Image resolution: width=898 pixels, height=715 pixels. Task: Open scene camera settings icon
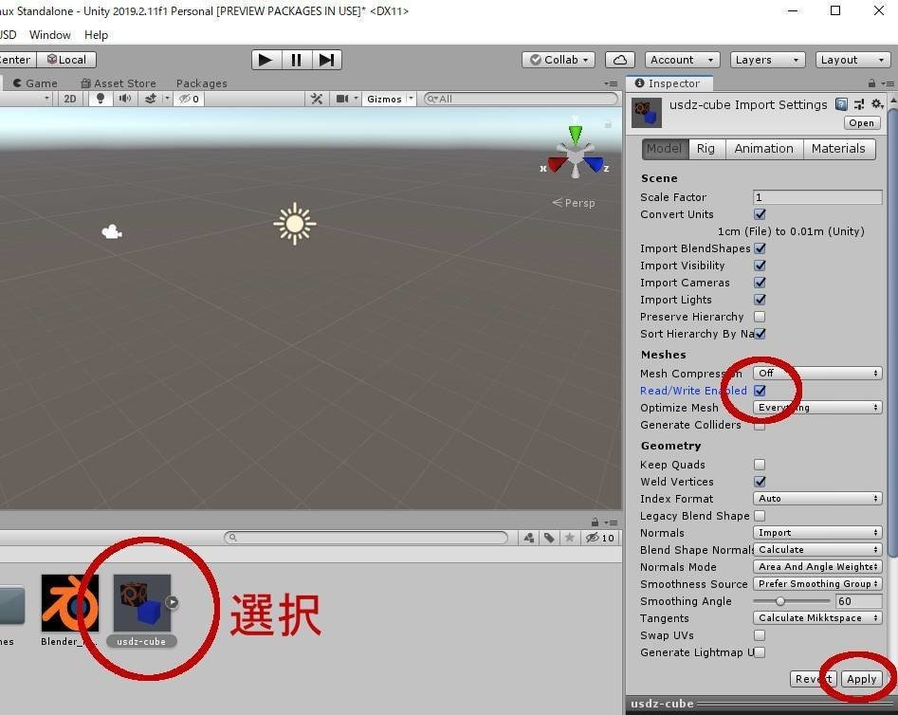tap(342, 99)
